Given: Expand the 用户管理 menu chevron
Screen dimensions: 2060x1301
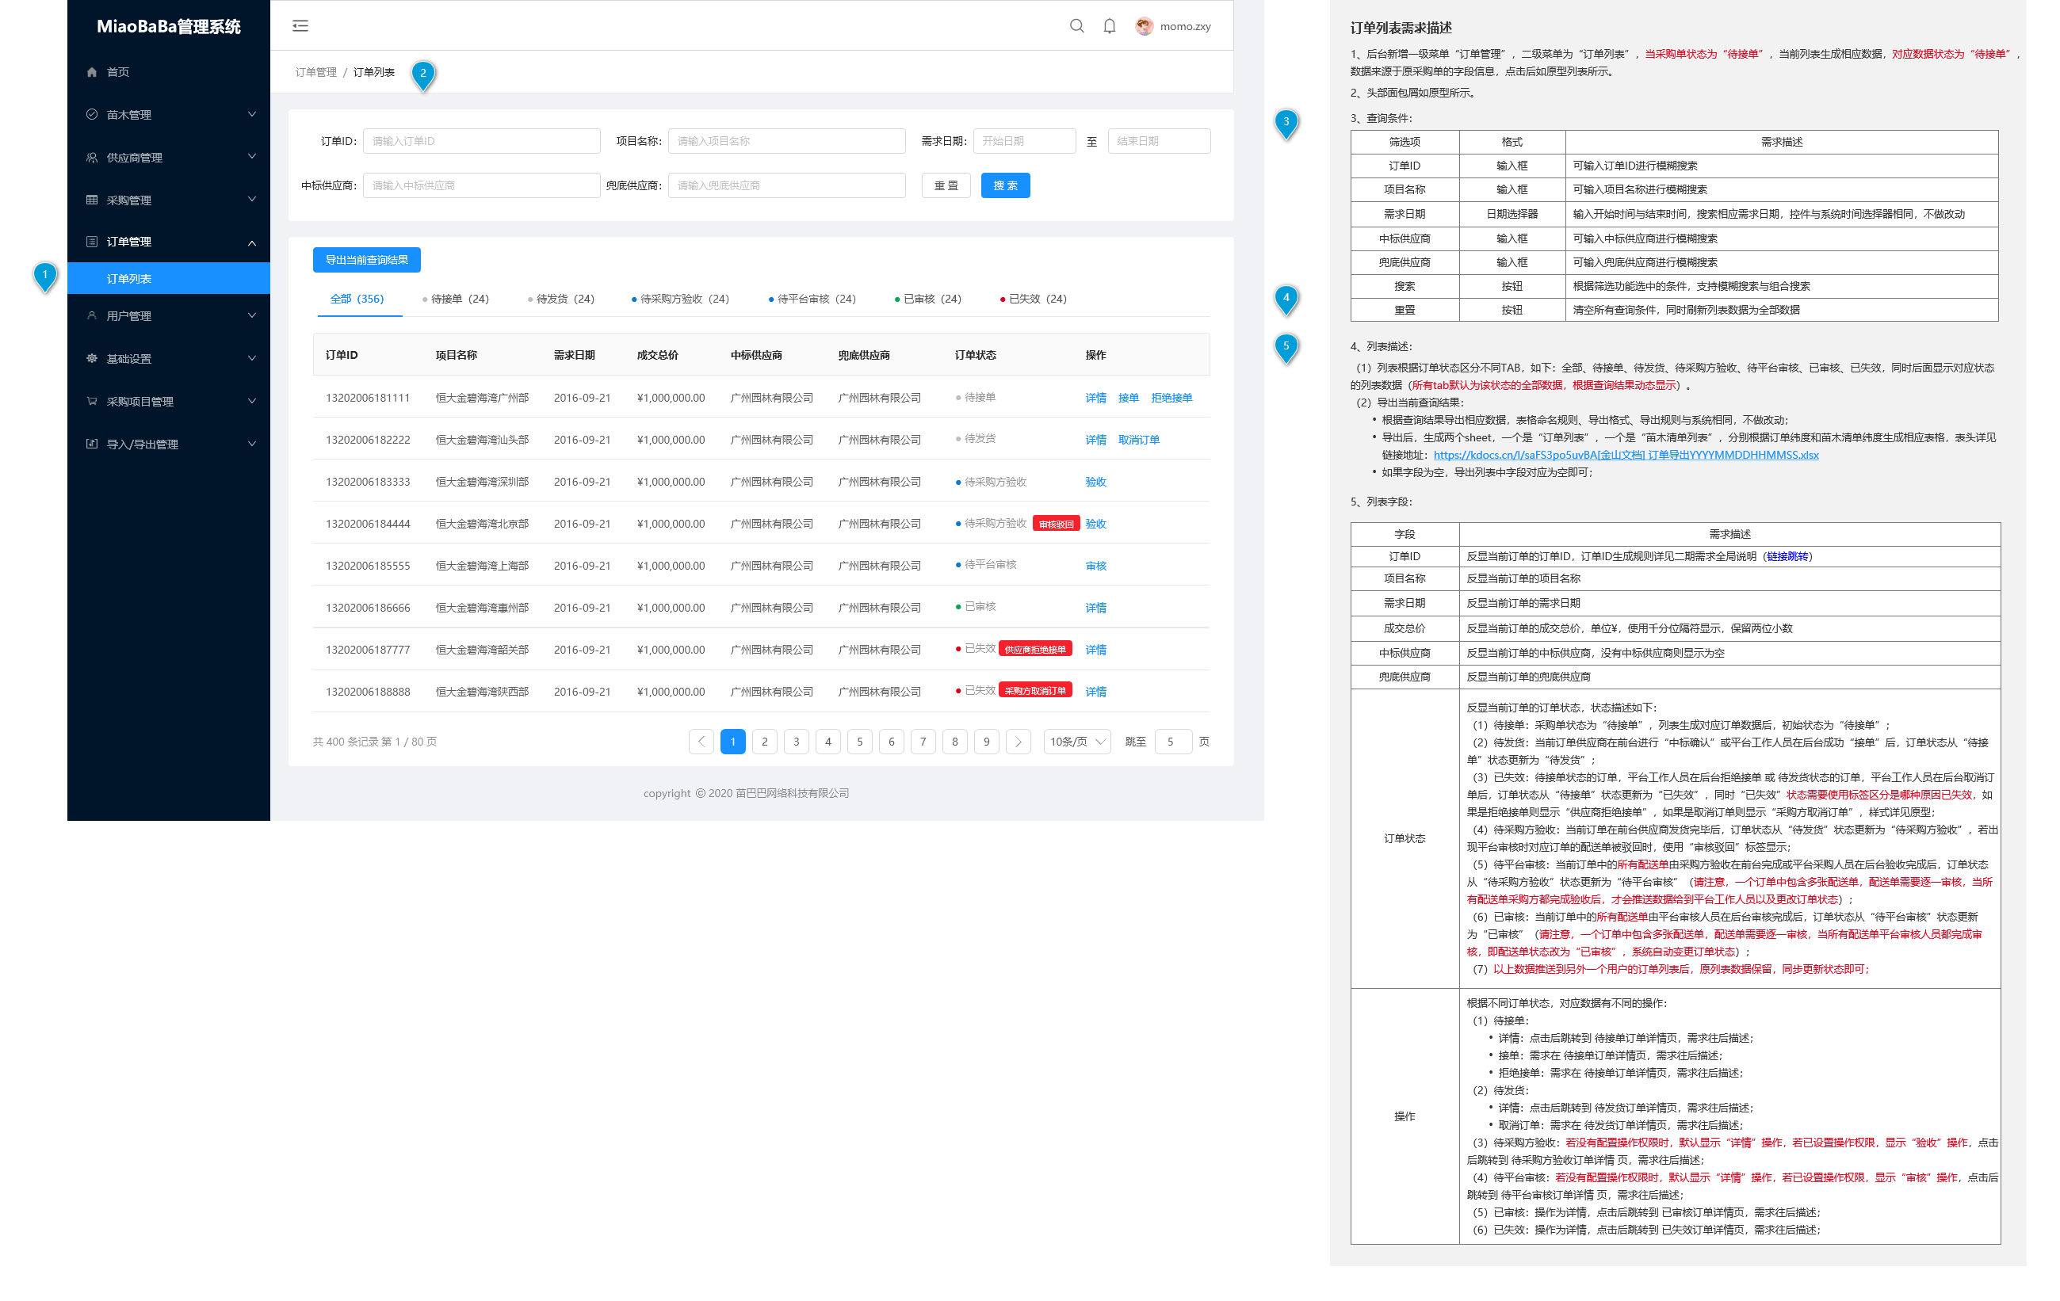Looking at the screenshot, I should click(x=251, y=315).
